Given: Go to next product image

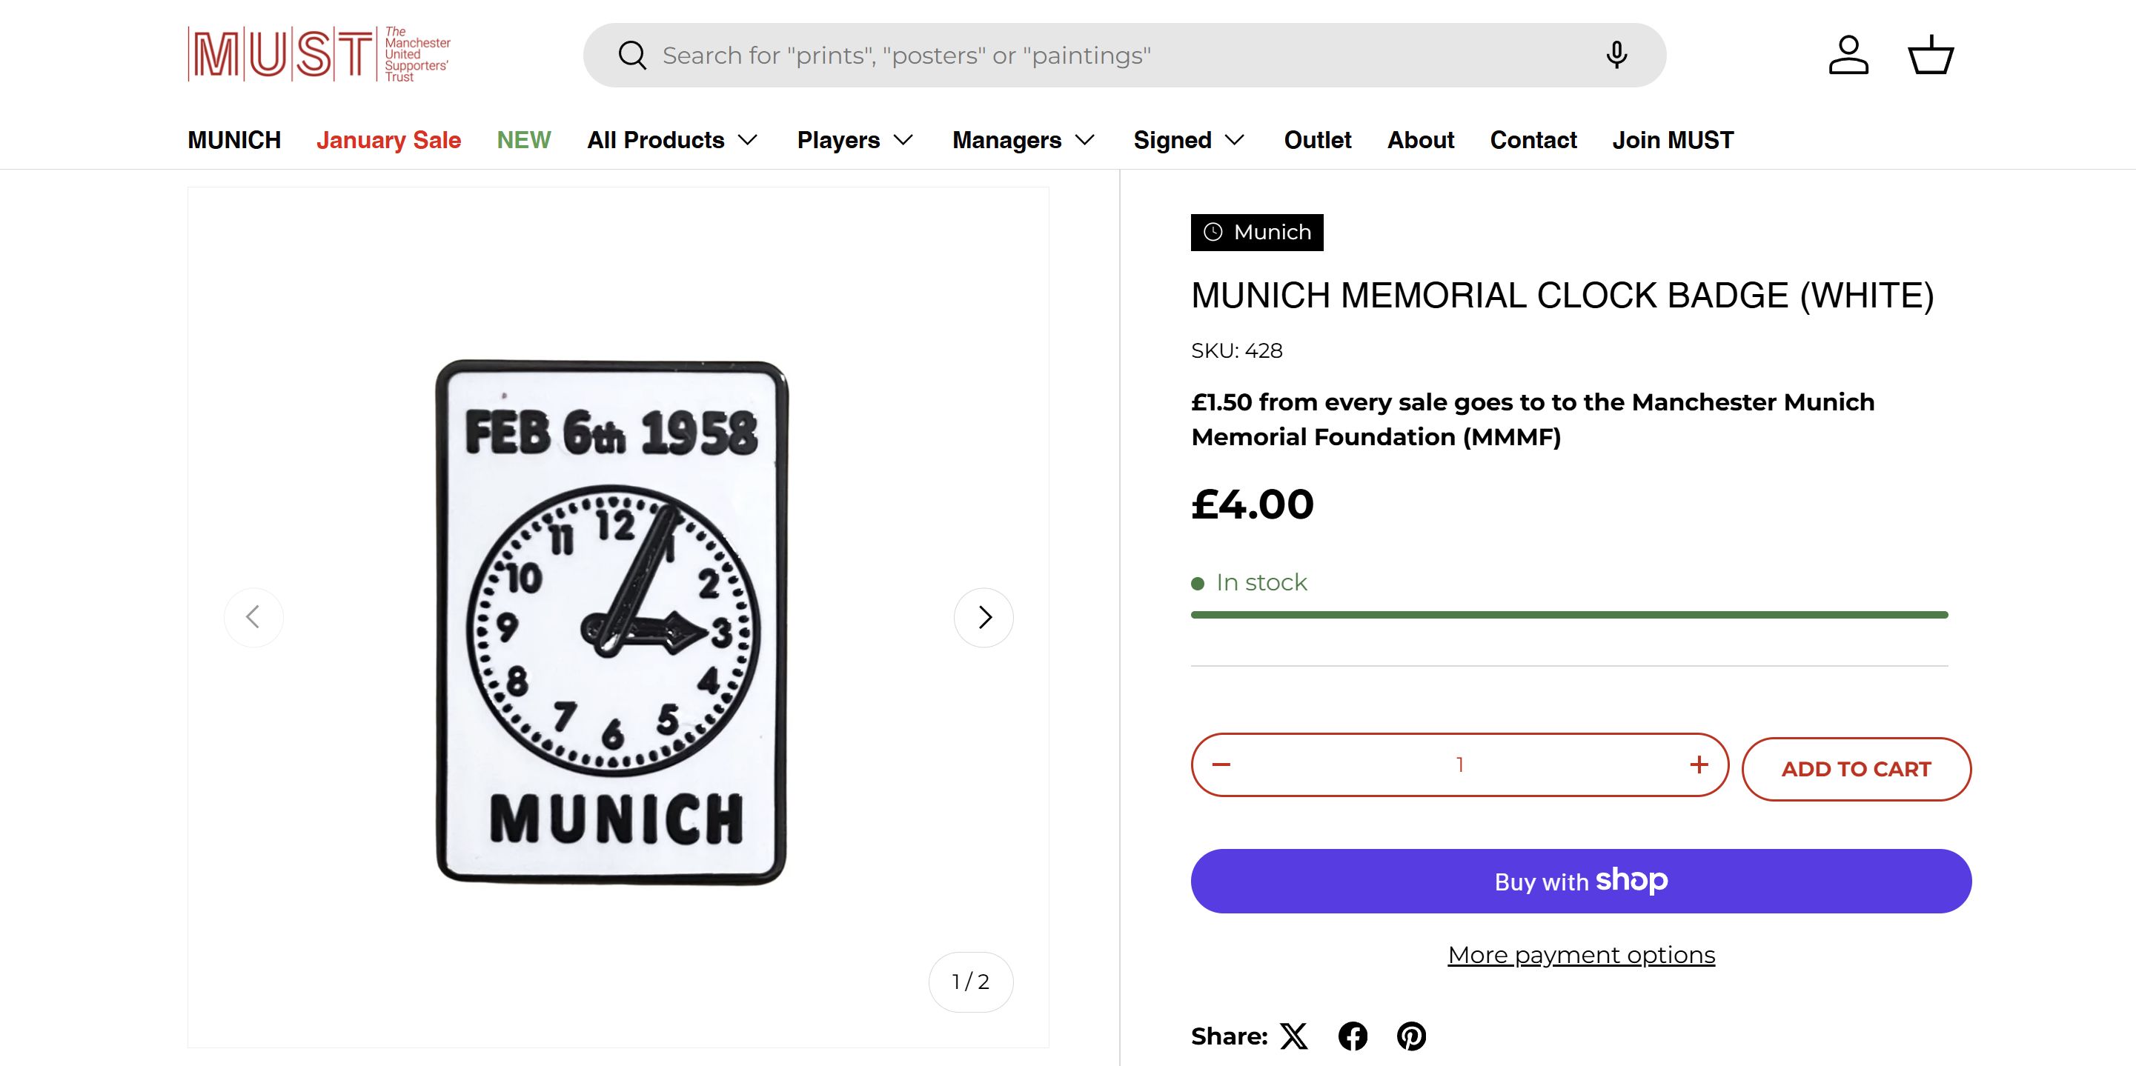Looking at the screenshot, I should 984,618.
